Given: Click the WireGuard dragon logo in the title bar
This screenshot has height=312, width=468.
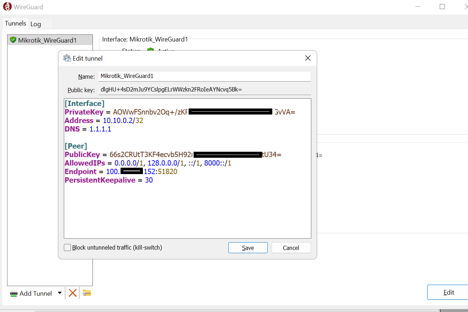Looking at the screenshot, I should tap(7, 6).
